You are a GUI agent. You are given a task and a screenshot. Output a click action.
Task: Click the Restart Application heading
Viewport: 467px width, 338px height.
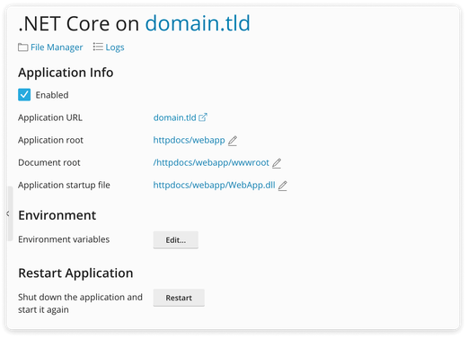click(x=75, y=273)
